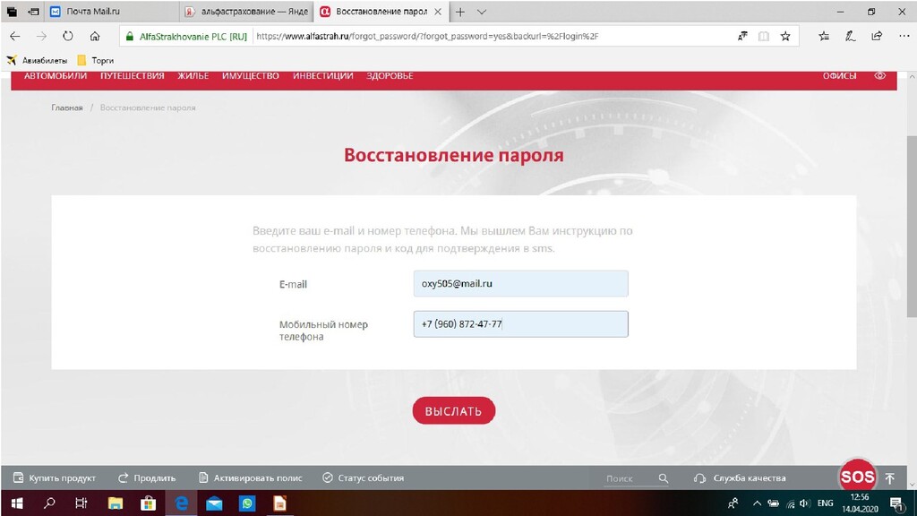Go to ОФИСЫ page

click(x=839, y=76)
